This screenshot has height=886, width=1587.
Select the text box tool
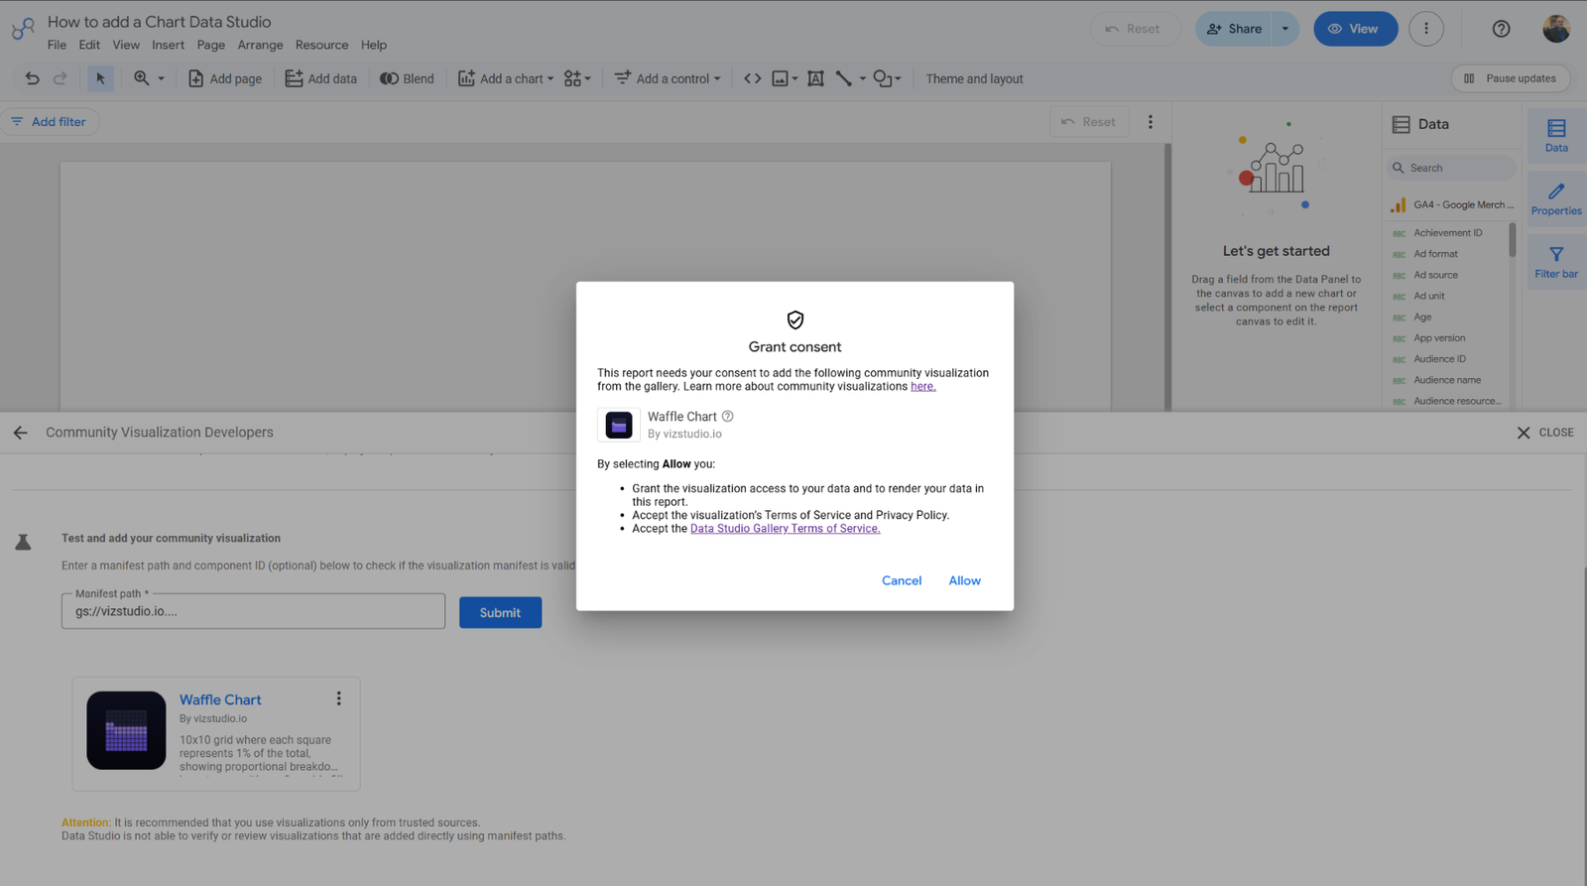click(x=815, y=78)
